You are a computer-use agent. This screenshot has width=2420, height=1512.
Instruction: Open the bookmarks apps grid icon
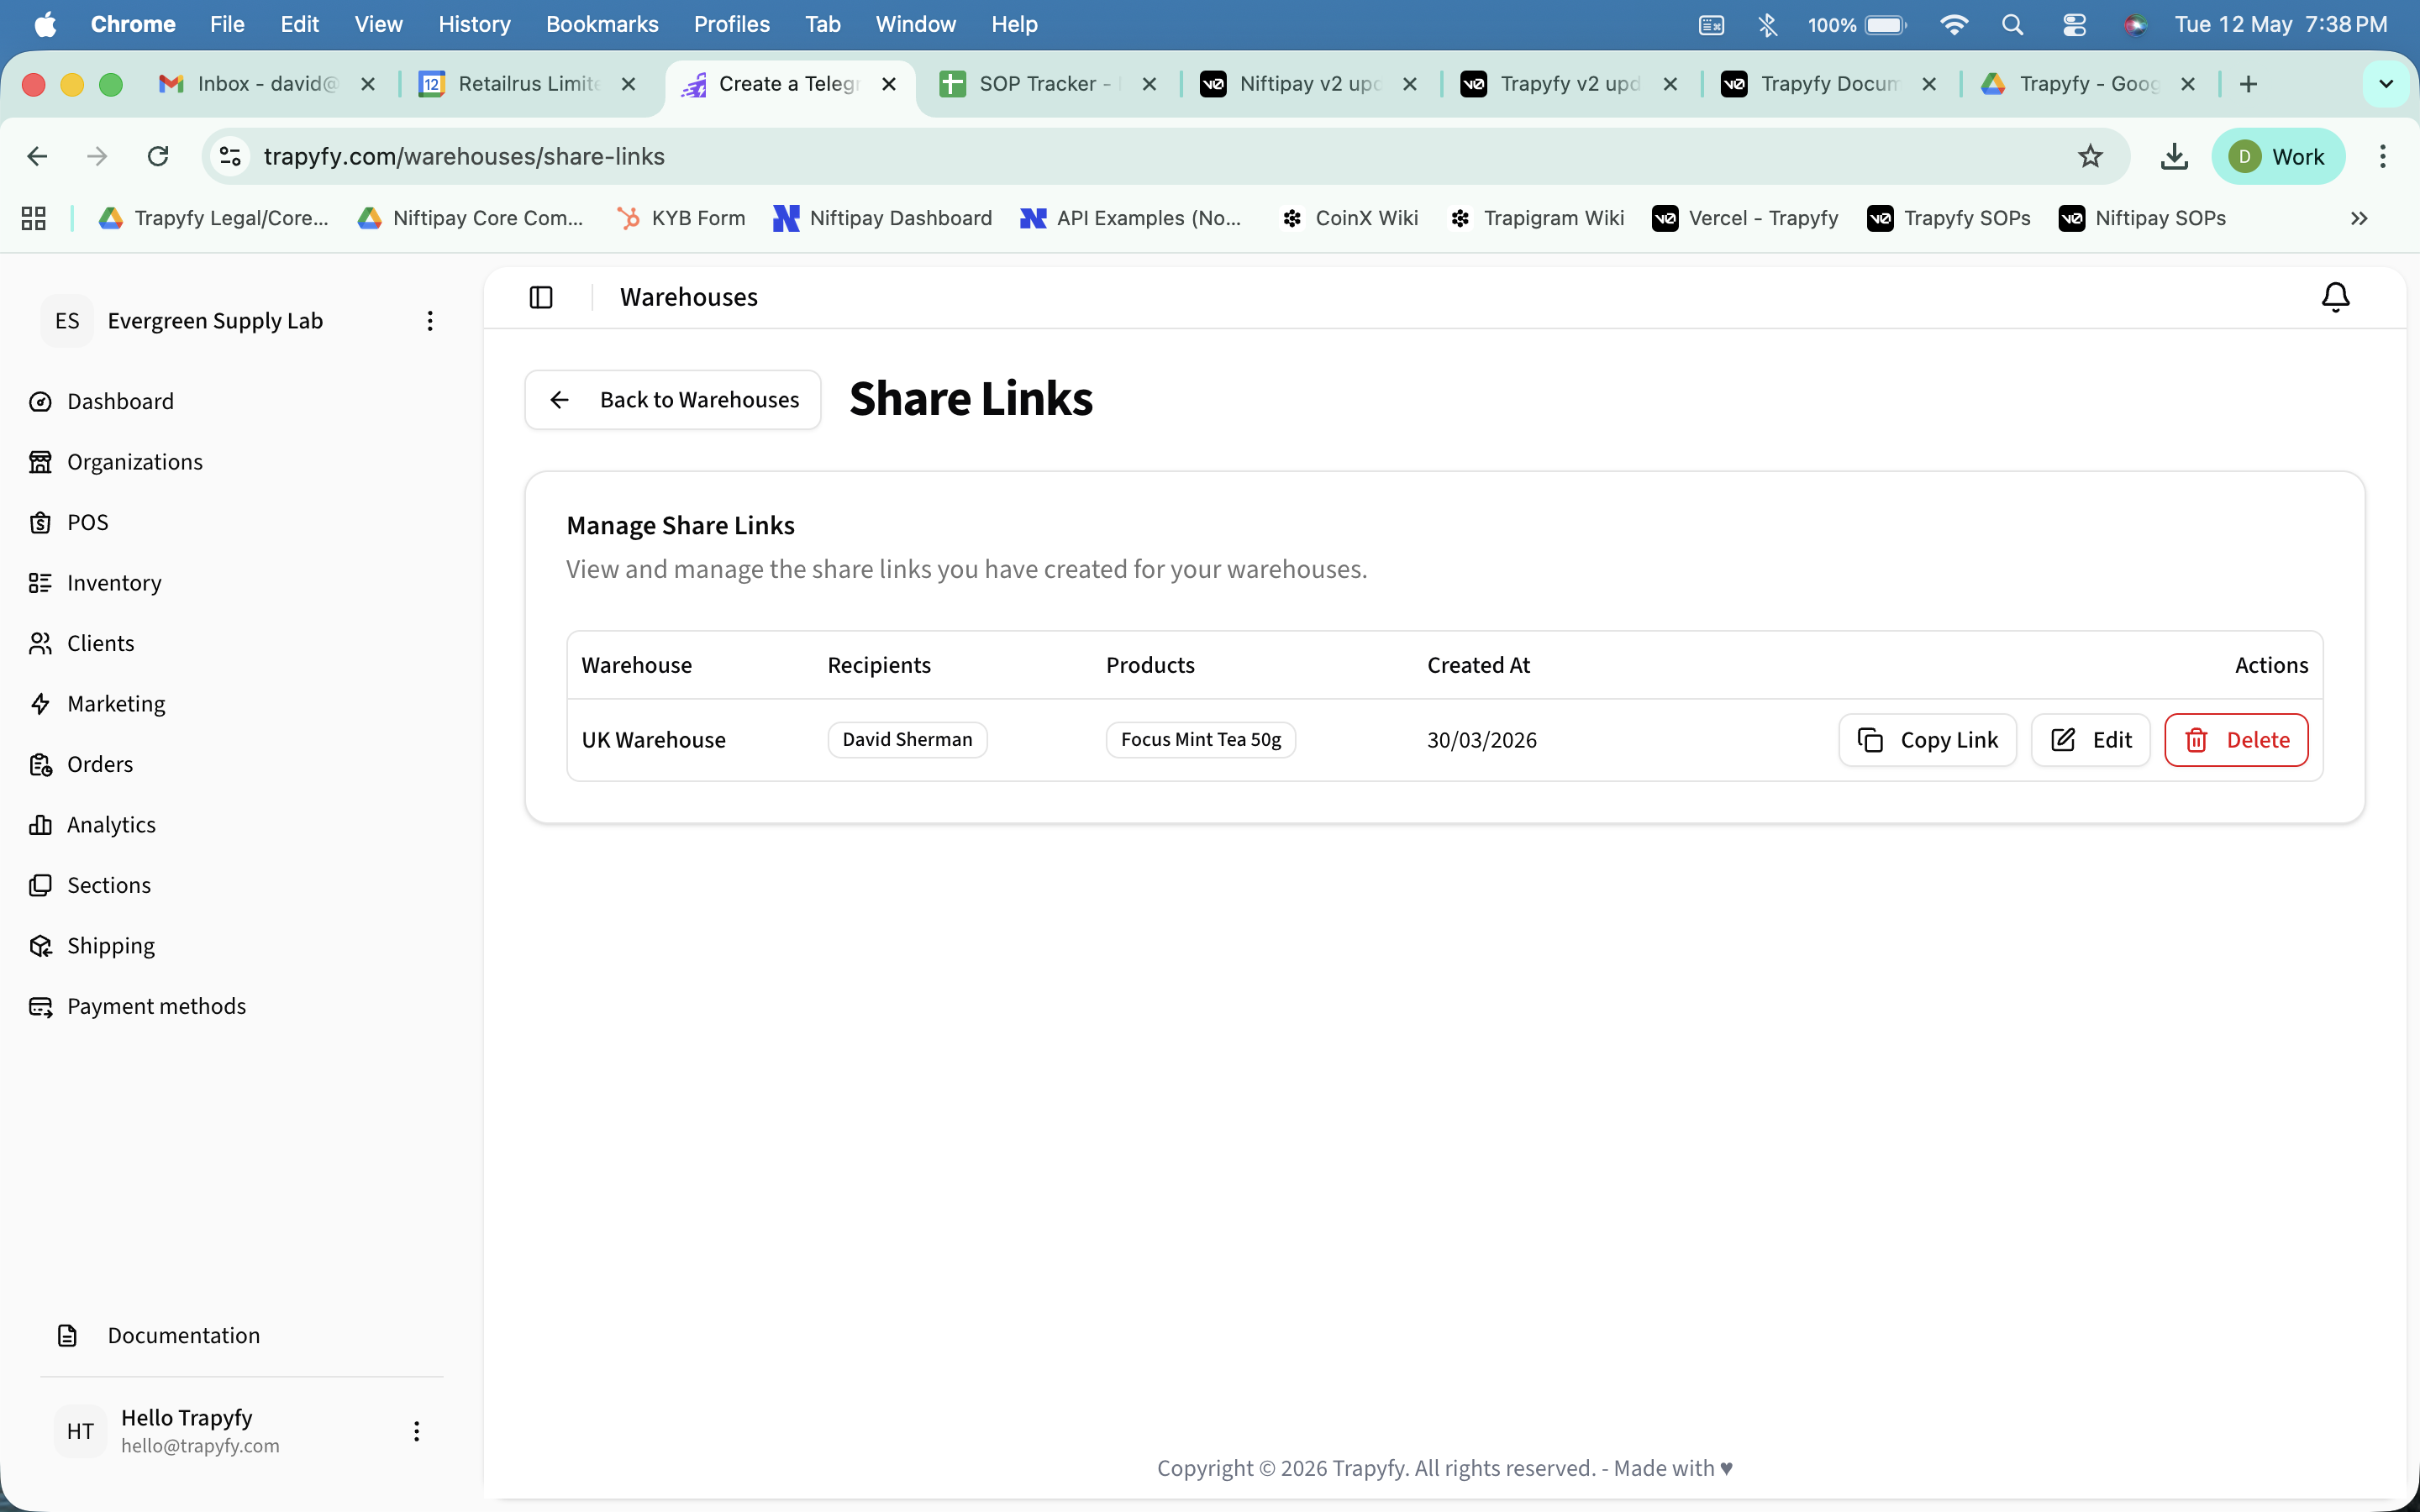pos(34,218)
